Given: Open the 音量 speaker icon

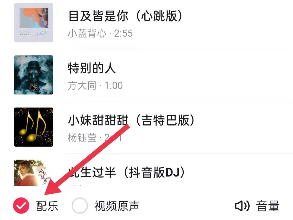Looking at the screenshot, I should tap(242, 206).
